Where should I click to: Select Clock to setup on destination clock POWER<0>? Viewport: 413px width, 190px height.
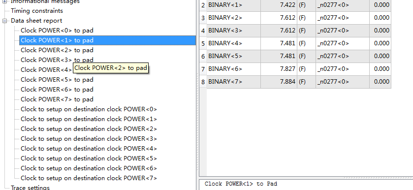point(89,109)
